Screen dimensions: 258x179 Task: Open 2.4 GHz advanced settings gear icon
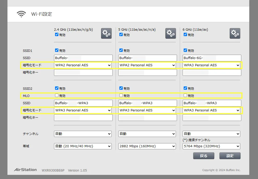click(x=106, y=34)
